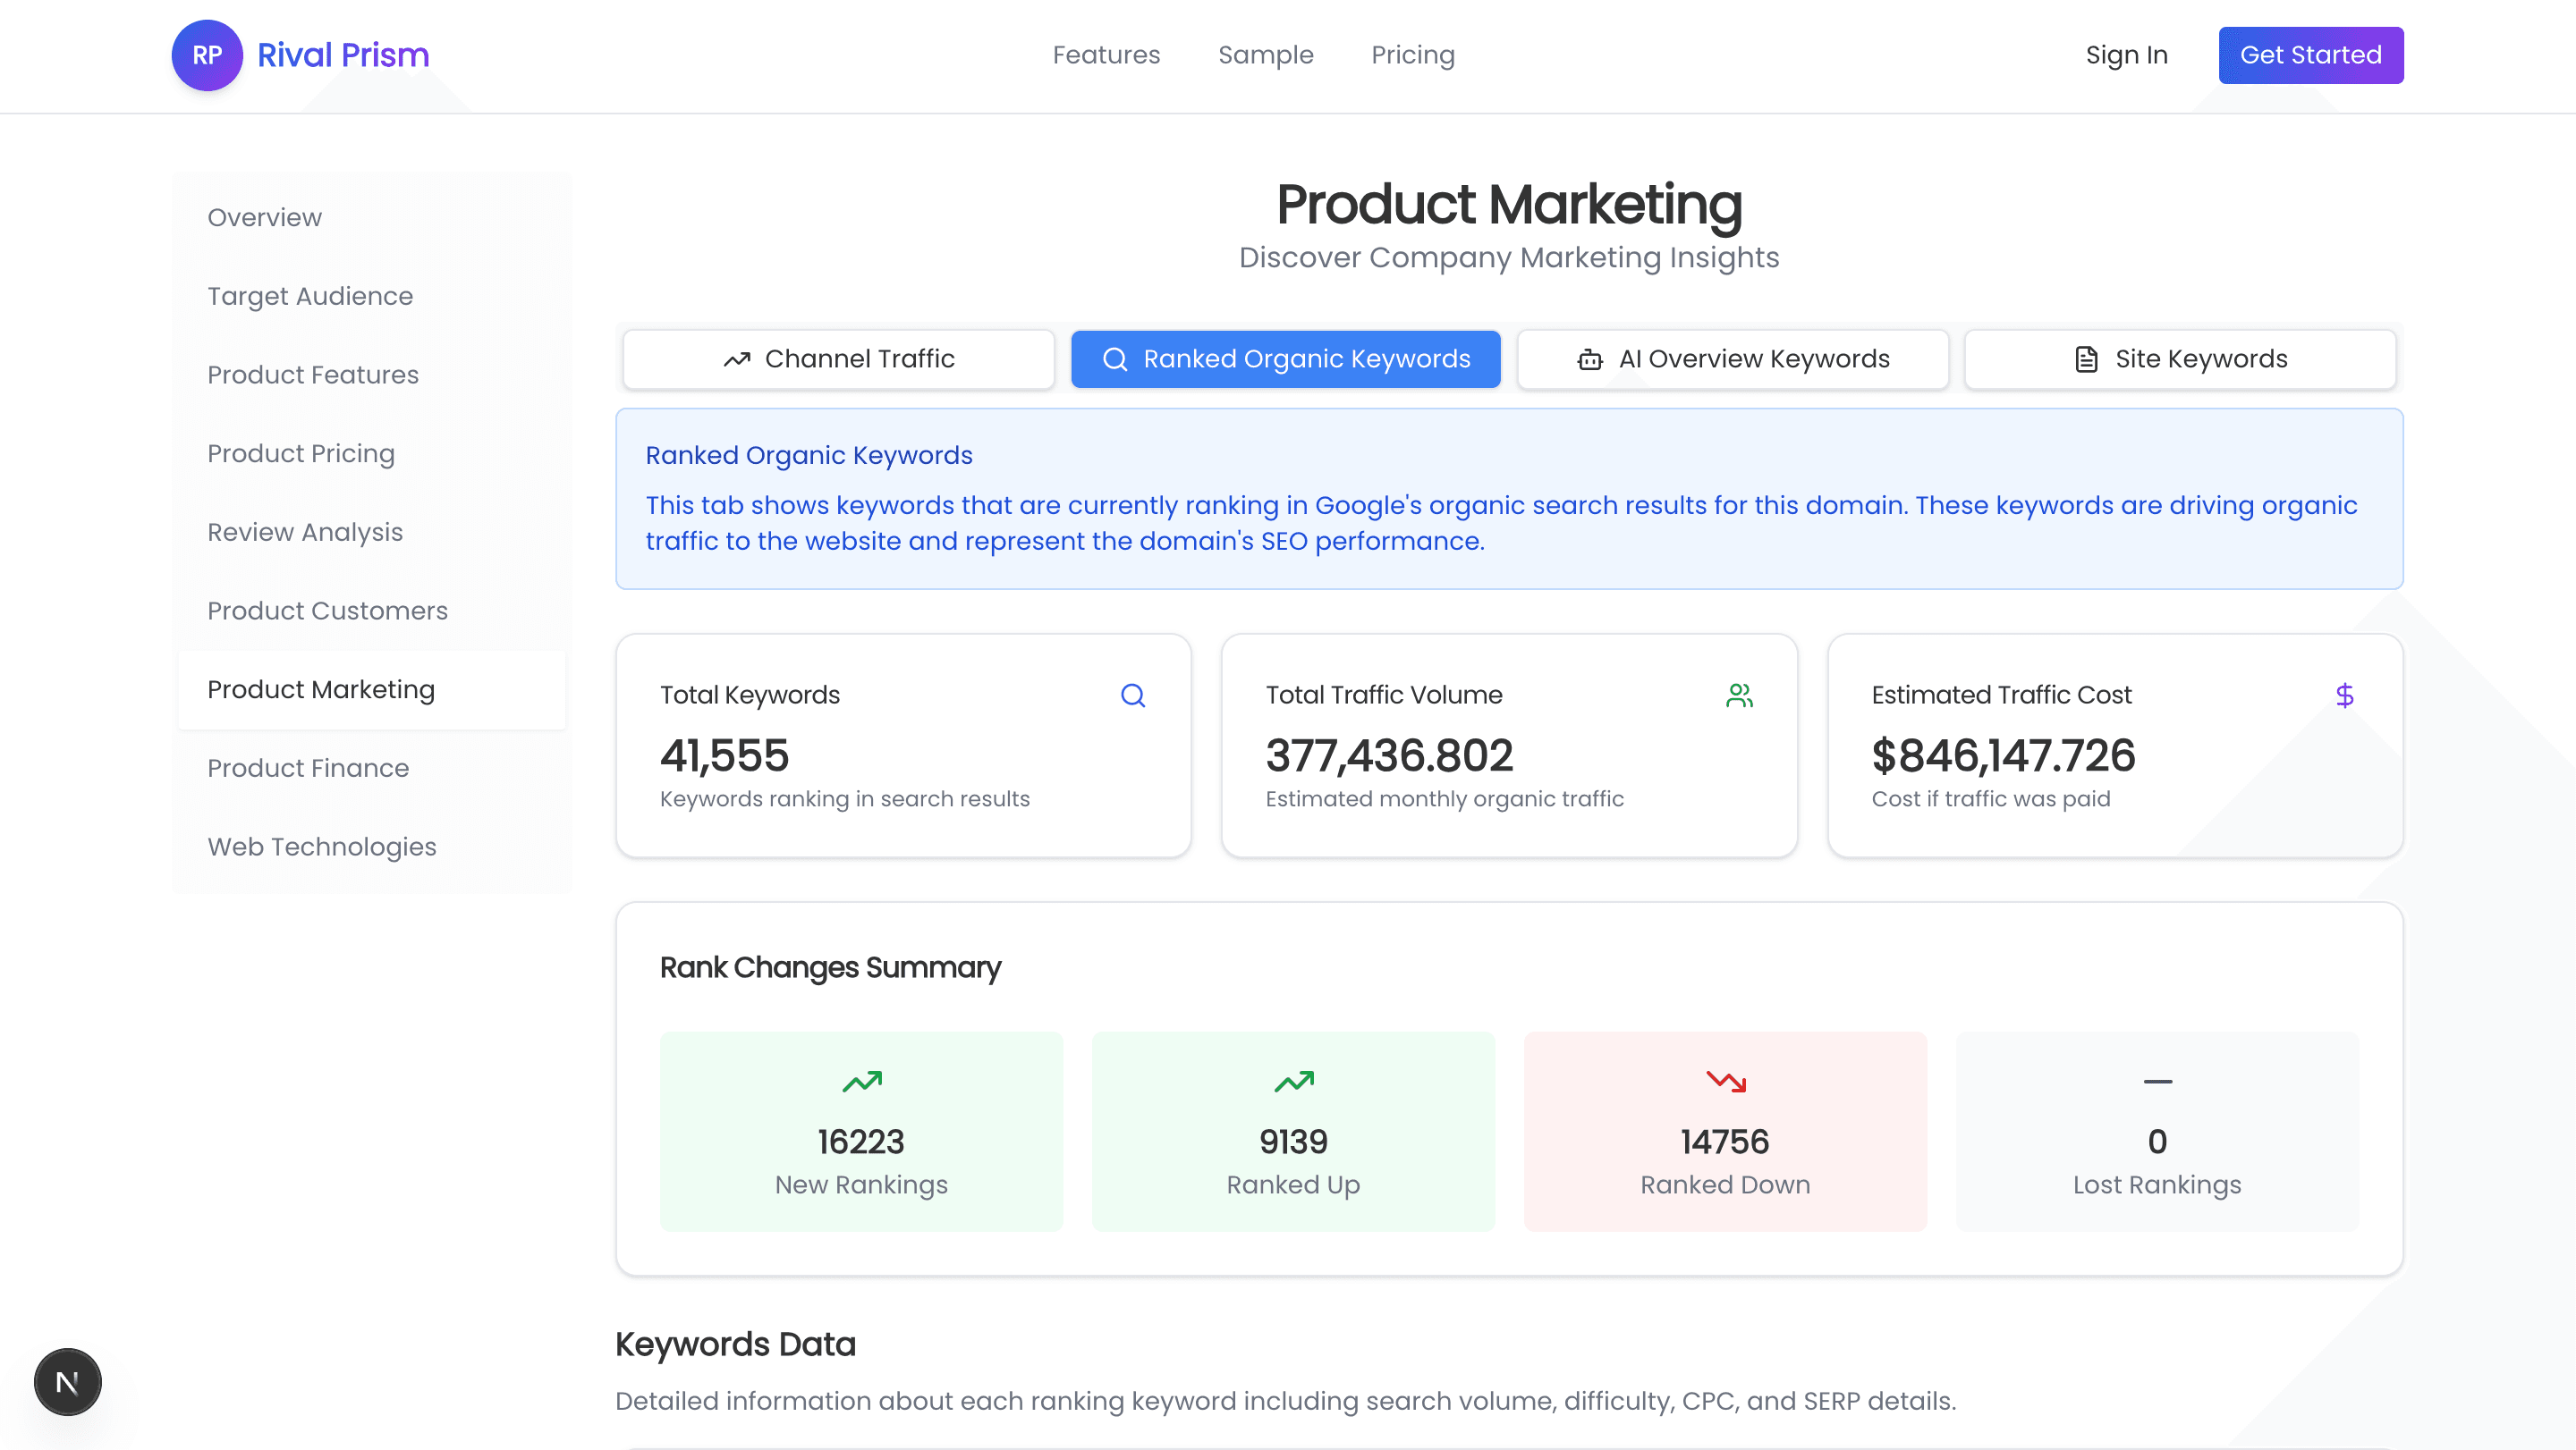
Task: Click the green up-arrow in New Rankings tile
Action: click(861, 1080)
